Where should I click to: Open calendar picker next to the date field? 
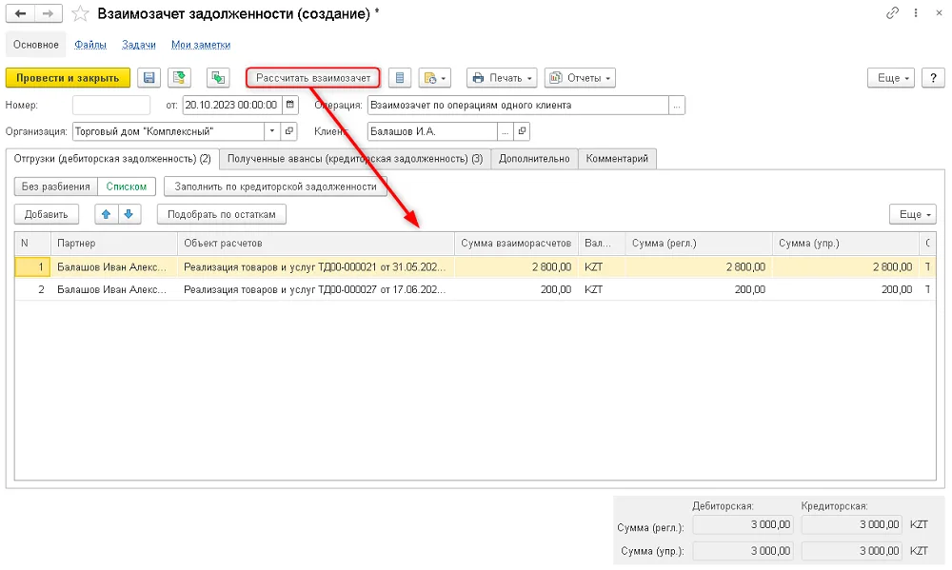[290, 105]
